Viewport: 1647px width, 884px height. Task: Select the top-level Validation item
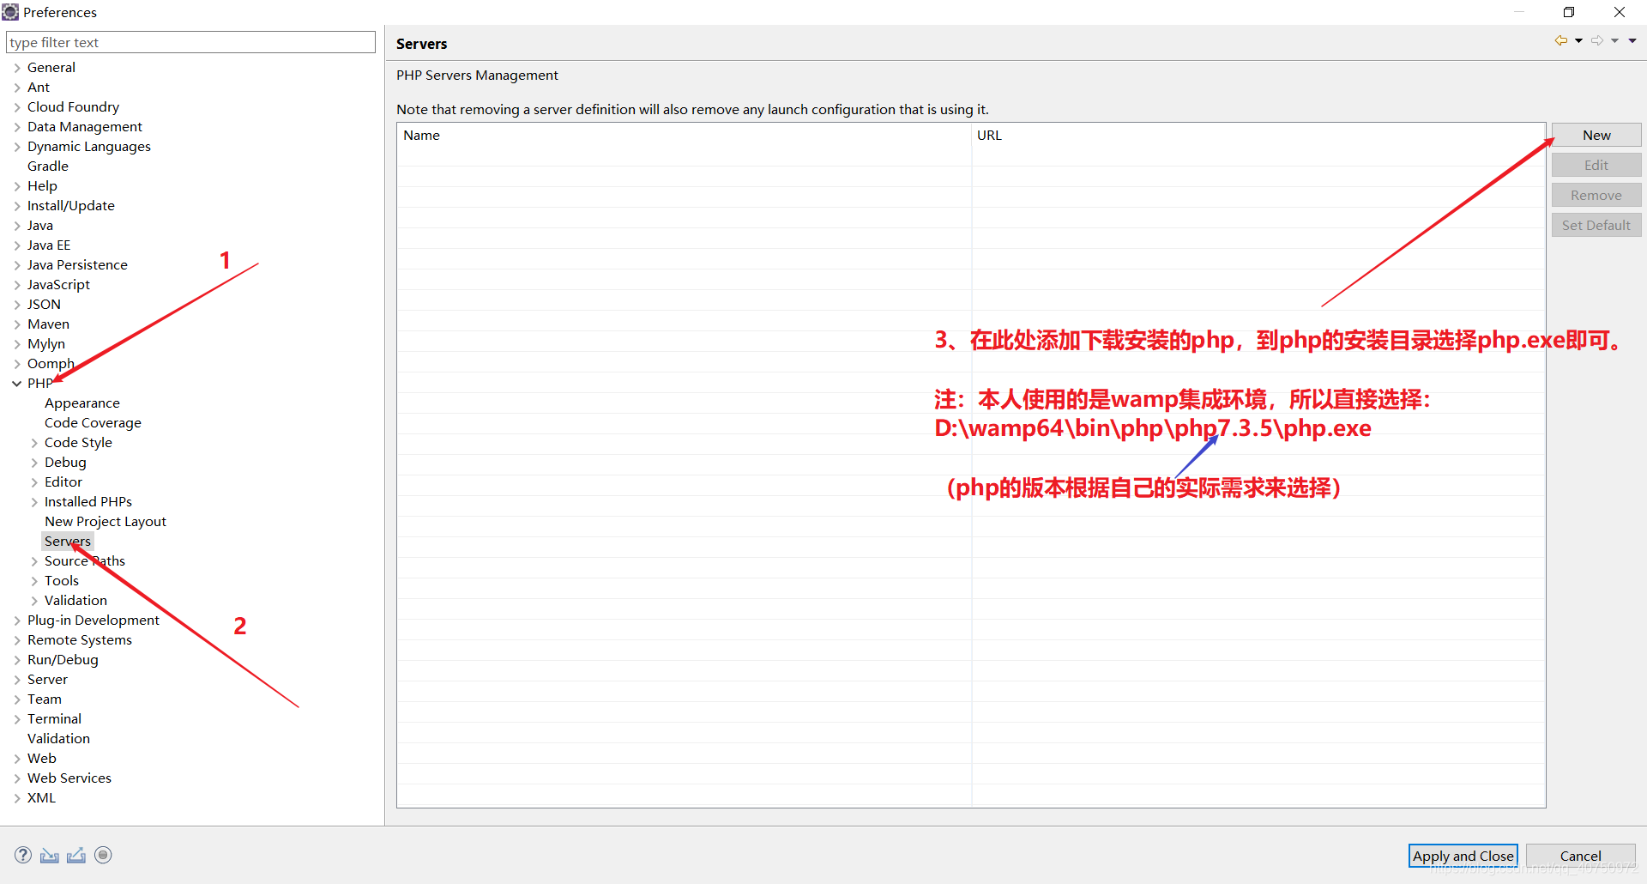point(58,739)
